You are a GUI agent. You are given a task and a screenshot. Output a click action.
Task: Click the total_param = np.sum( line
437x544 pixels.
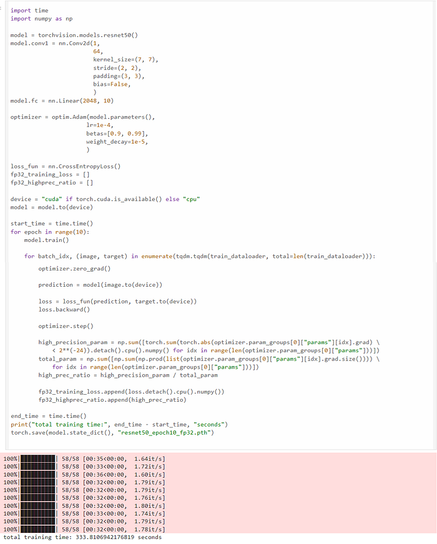209,359
